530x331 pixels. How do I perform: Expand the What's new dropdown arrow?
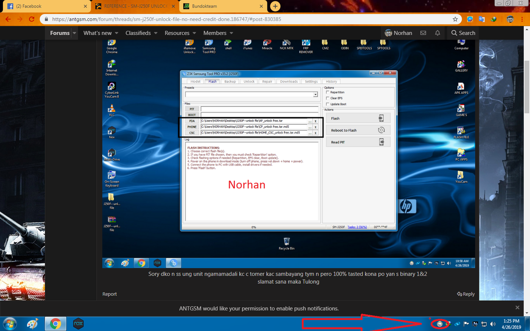click(x=116, y=33)
